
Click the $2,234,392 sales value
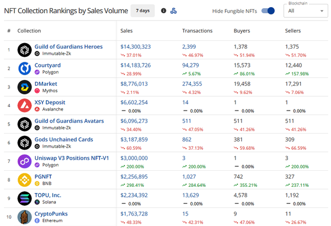134,196
